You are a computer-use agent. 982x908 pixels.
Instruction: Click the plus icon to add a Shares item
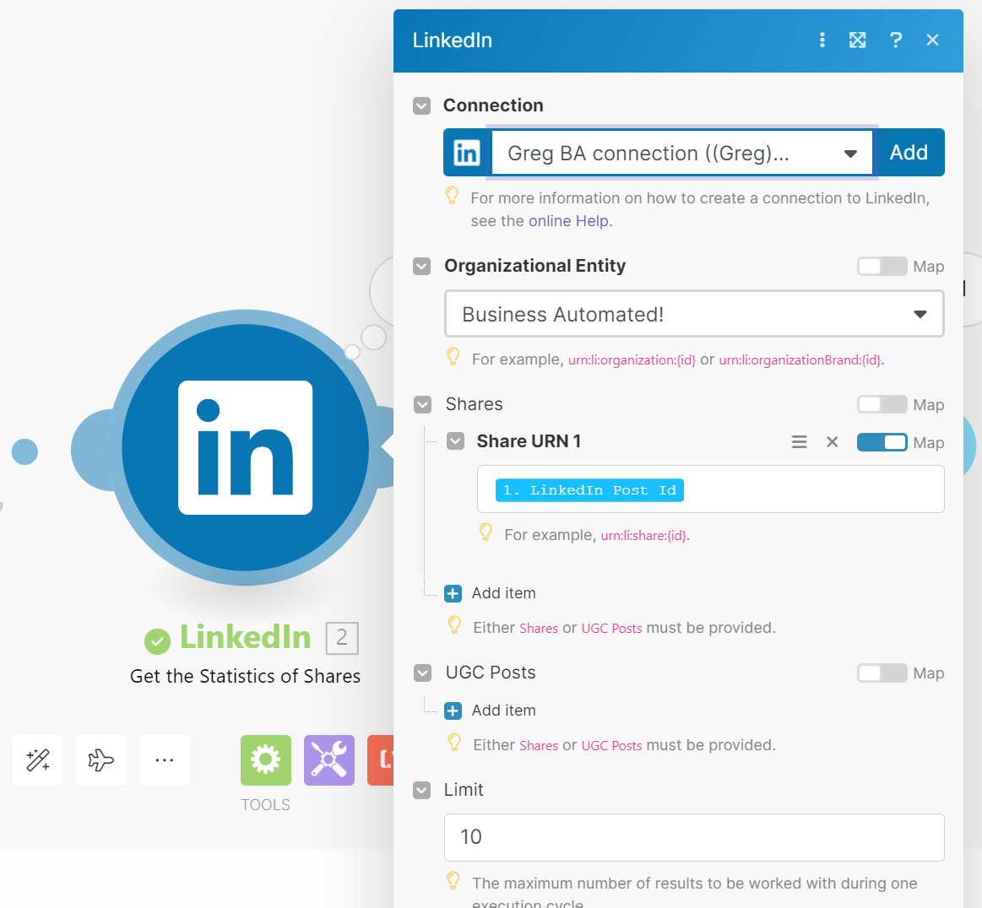(453, 593)
